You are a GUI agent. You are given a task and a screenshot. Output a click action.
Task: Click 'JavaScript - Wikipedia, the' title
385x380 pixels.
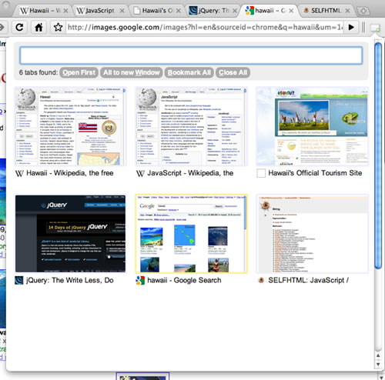click(x=190, y=173)
